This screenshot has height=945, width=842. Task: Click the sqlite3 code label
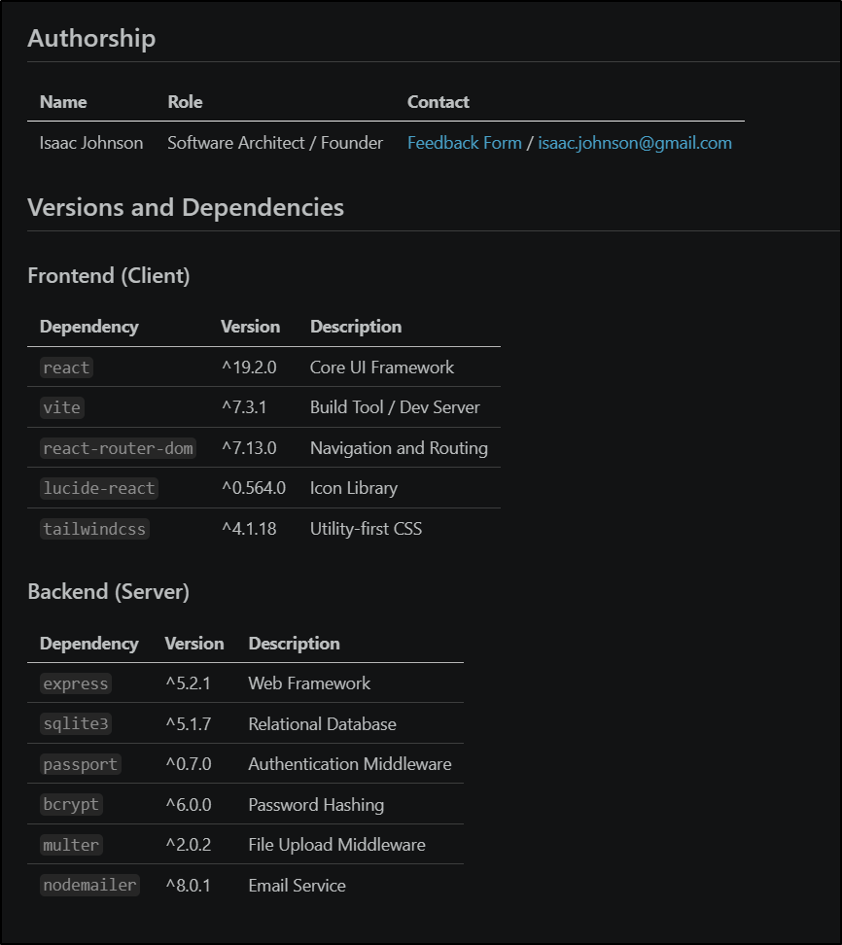76,724
